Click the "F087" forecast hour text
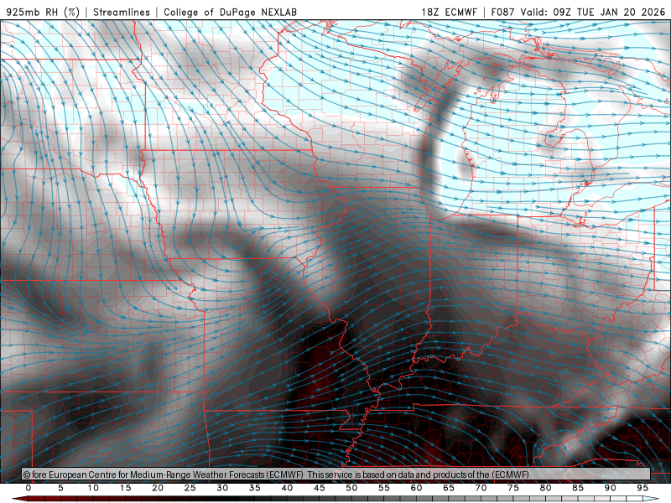The image size is (671, 503). point(502,12)
